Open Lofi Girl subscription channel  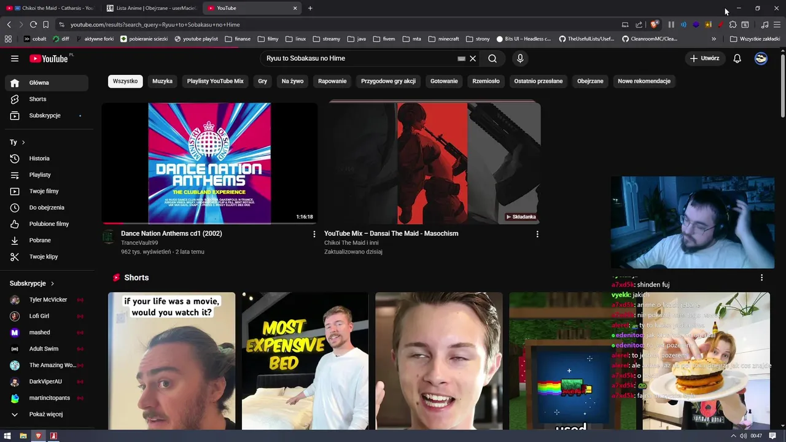(47, 316)
